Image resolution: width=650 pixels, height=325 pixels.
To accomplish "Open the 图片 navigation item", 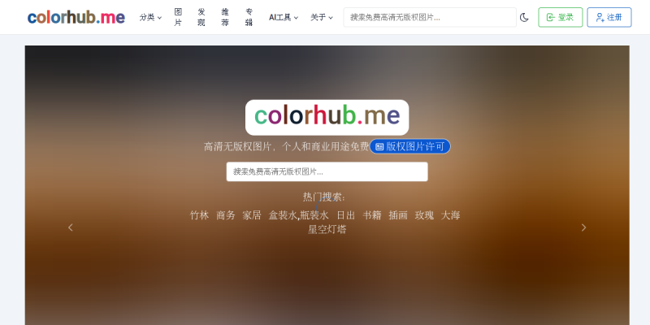I will [x=178, y=17].
